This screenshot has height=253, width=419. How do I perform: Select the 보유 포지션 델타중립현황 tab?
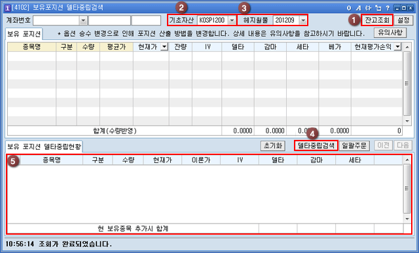point(44,146)
